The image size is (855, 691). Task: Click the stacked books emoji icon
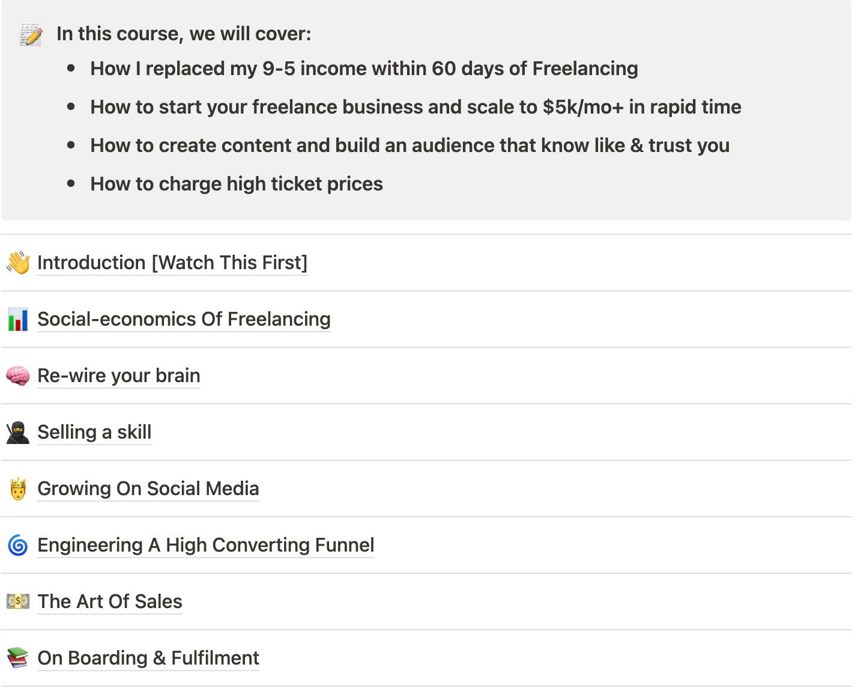(x=18, y=658)
